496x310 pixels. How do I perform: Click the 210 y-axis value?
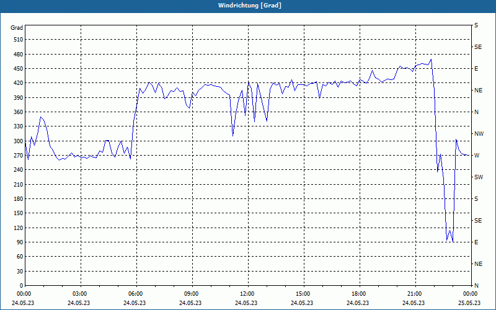pos(19,184)
